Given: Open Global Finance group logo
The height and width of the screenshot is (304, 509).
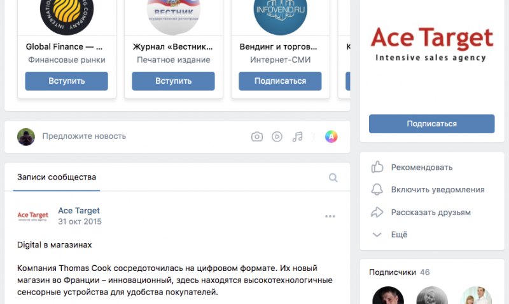Looking at the screenshot, I should pyautogui.click(x=67, y=13).
